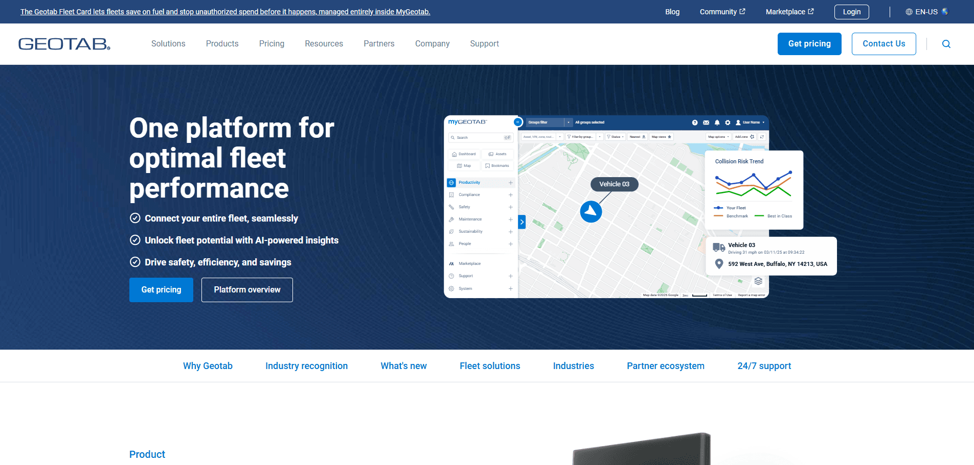
Task: Click the Vehicle 03 map label
Action: [x=614, y=184]
